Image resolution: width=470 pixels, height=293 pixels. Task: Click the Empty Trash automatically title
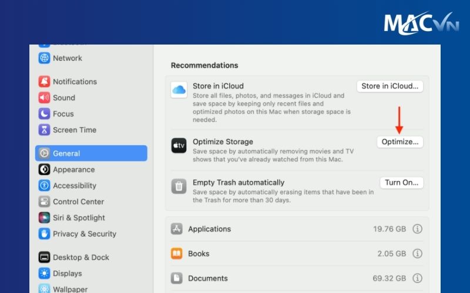pos(239,182)
